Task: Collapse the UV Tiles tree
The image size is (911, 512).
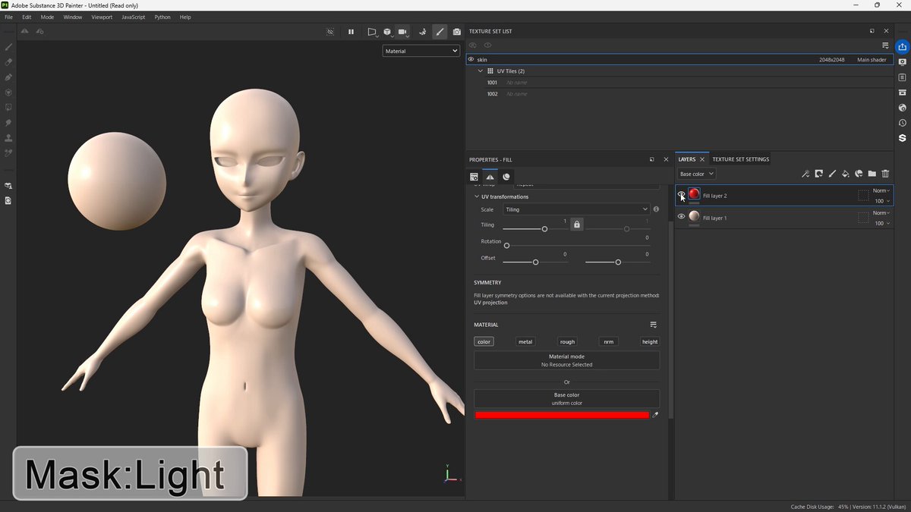Action: pos(481,71)
